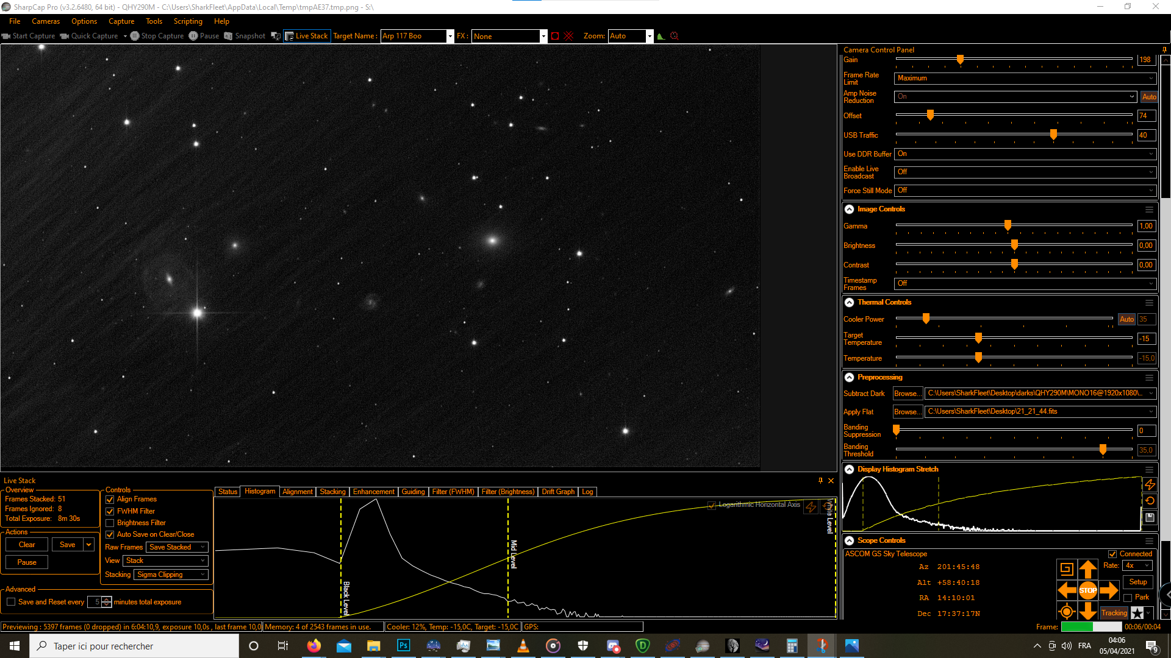
Task: Click the Pause button in Live Stack Actions
Action: [x=27, y=562]
